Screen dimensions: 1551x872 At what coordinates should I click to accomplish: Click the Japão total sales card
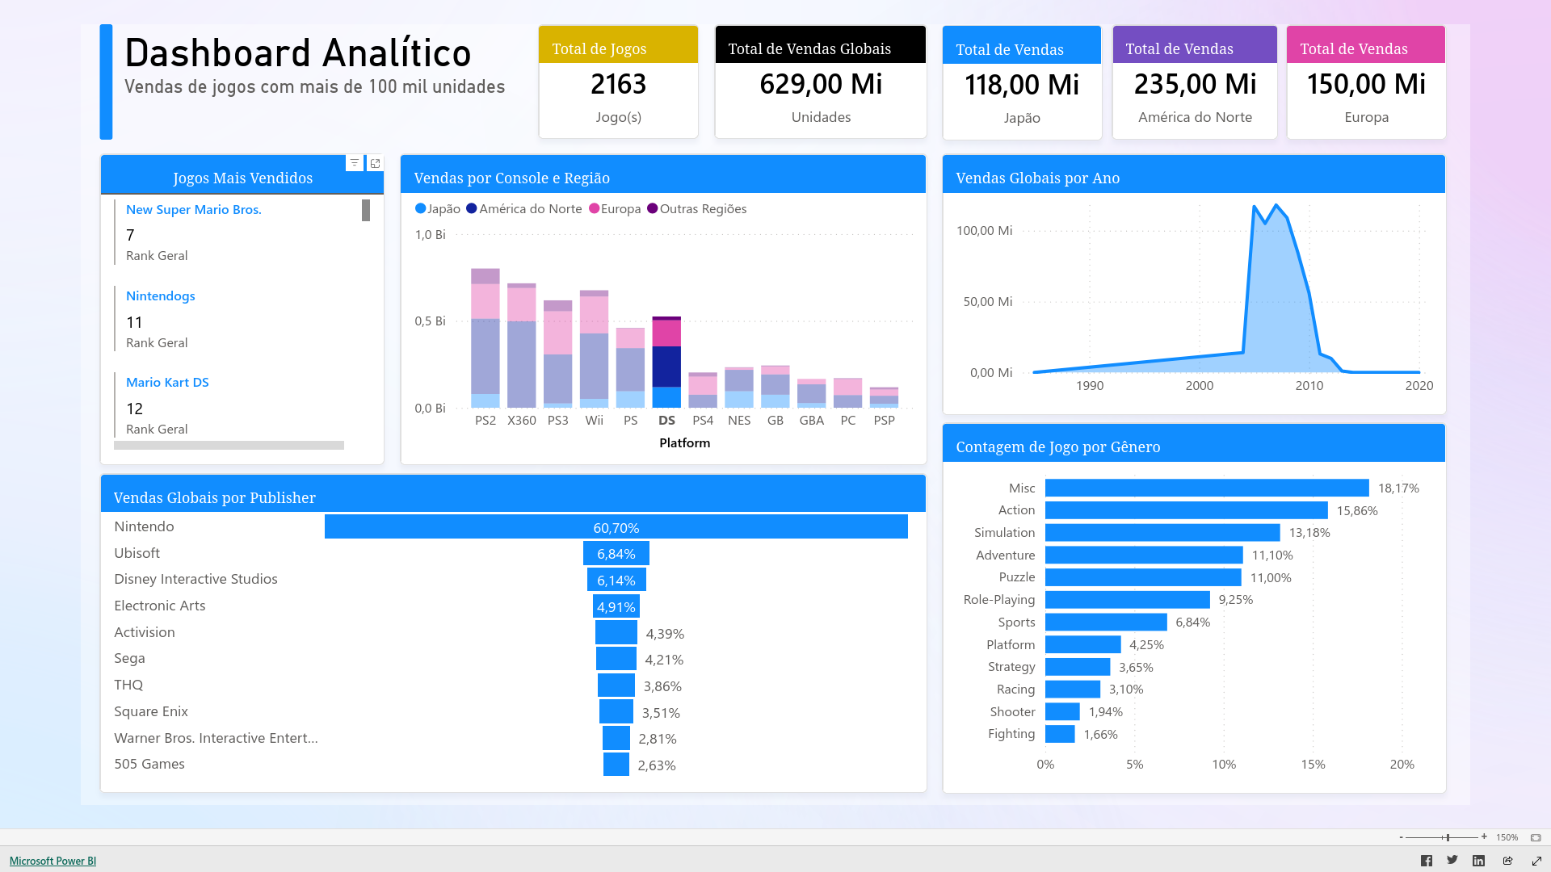[1022, 82]
